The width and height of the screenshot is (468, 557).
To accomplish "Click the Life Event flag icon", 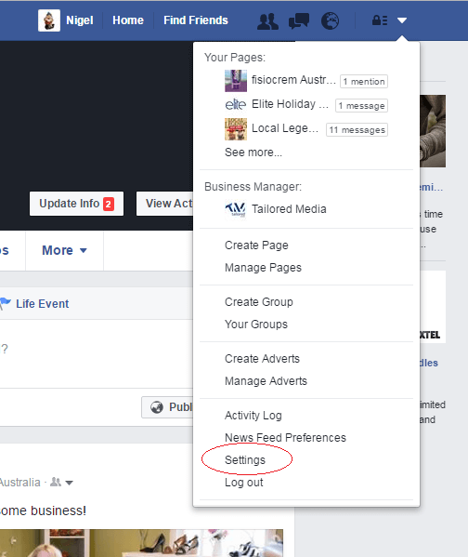I will [6, 304].
